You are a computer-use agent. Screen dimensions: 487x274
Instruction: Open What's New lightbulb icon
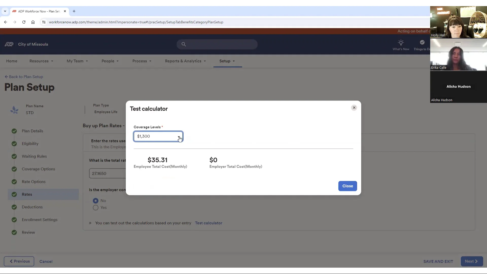[401, 43]
